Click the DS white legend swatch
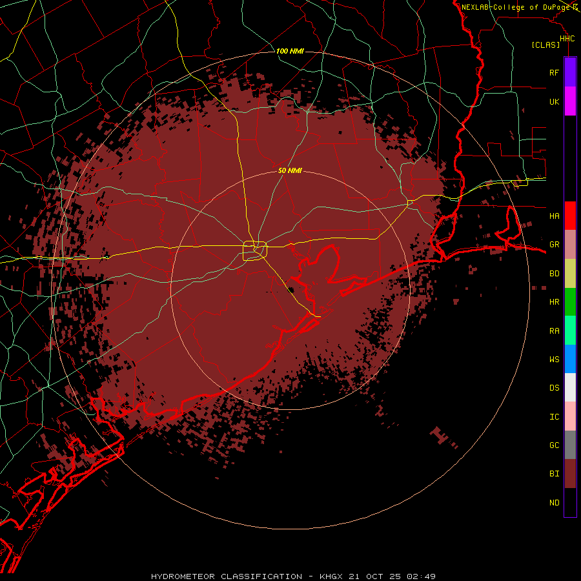The height and width of the screenshot is (581, 581). [x=570, y=387]
